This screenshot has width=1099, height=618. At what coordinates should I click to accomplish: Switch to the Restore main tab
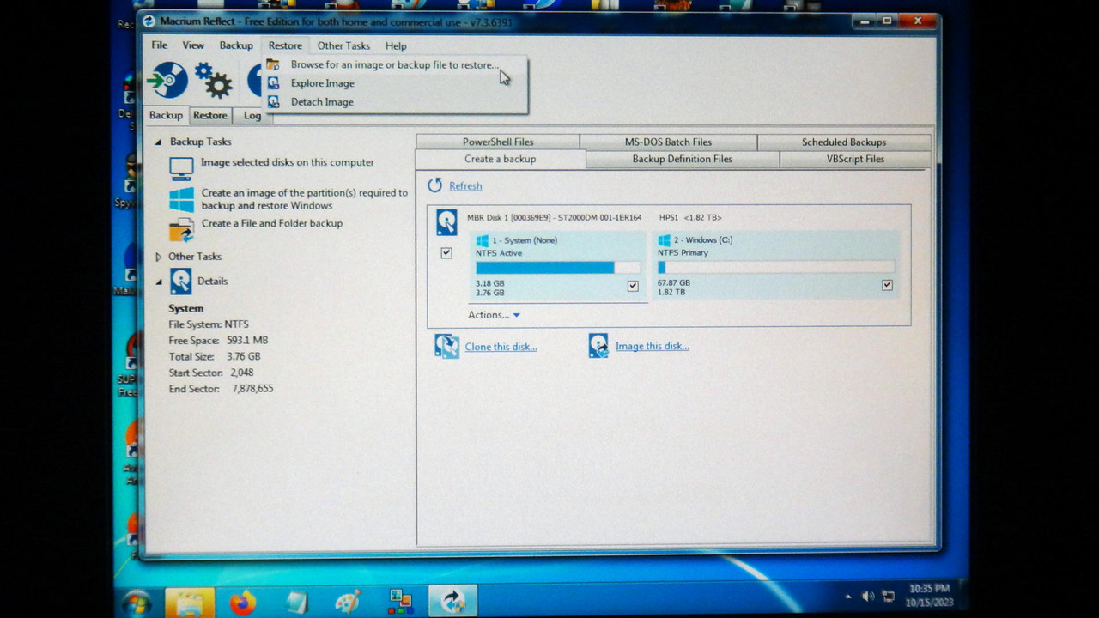point(210,115)
